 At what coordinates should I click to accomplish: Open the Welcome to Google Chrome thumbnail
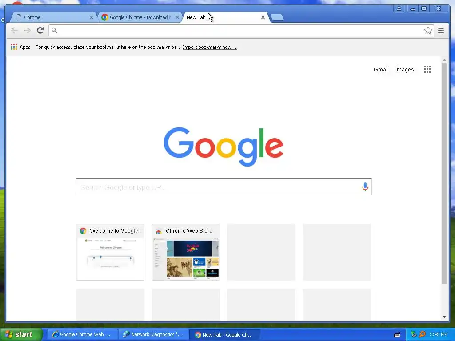110,252
